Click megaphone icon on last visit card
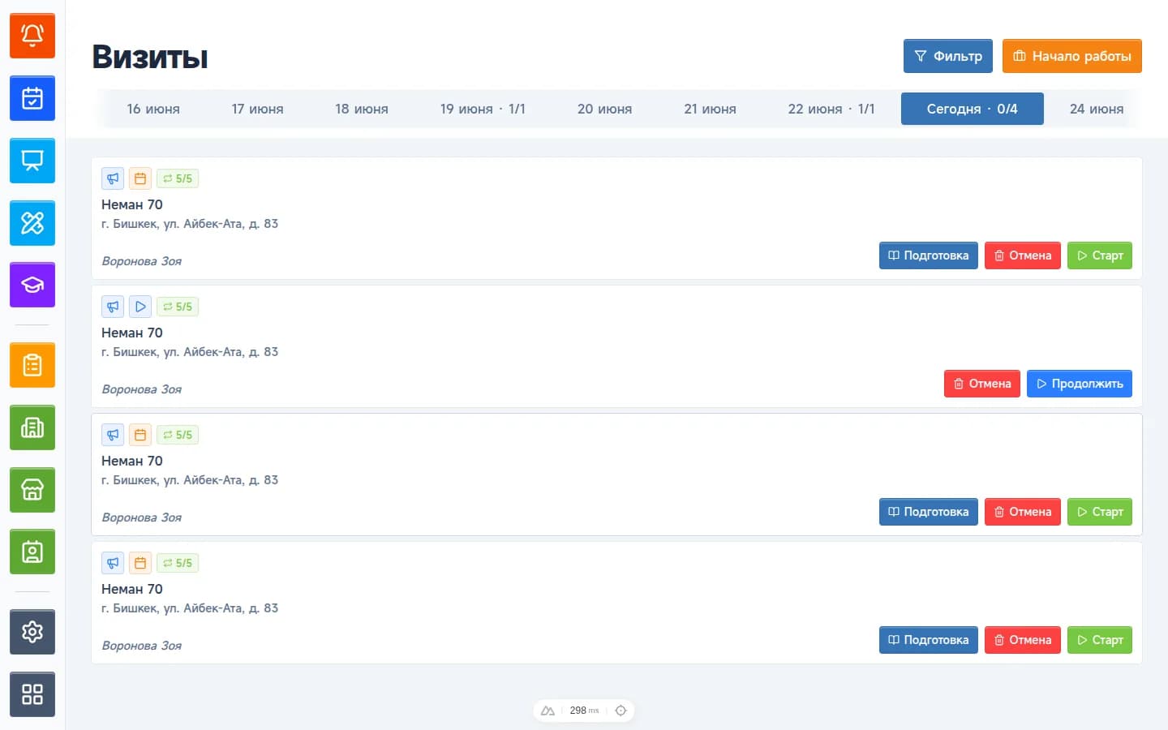Screen dimensions: 1168x730 click(x=113, y=563)
